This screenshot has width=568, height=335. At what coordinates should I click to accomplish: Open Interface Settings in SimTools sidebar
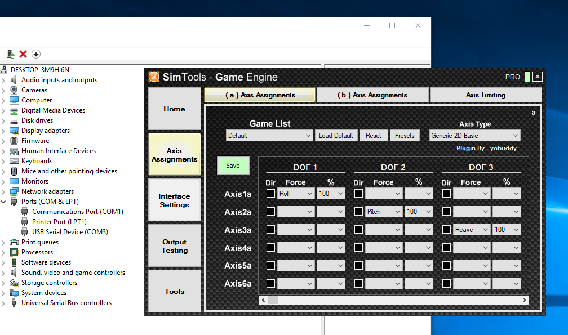pyautogui.click(x=174, y=200)
